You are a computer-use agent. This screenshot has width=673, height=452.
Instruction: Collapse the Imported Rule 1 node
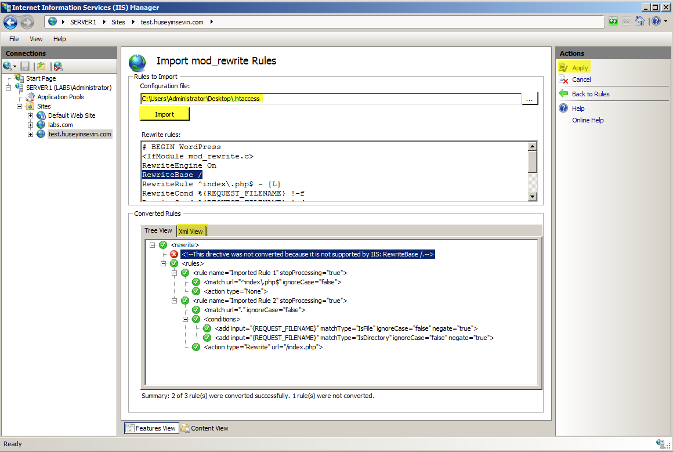pyautogui.click(x=174, y=273)
